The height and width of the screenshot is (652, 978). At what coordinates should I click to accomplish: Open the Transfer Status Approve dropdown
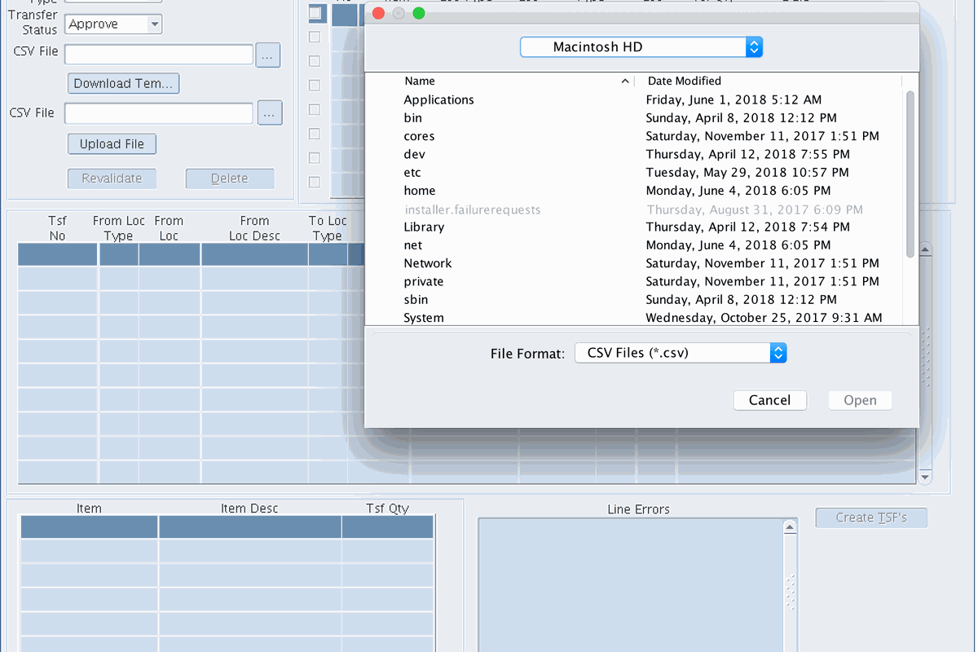[x=113, y=24]
